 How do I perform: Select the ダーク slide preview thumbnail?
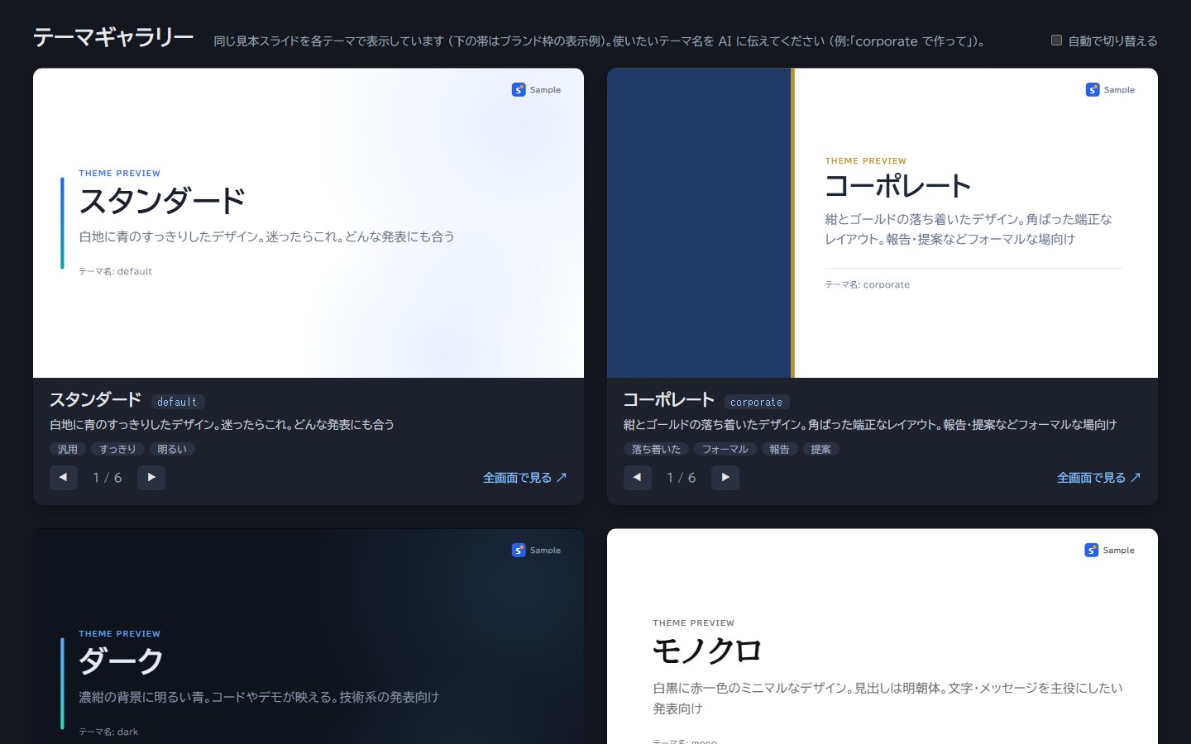click(309, 637)
